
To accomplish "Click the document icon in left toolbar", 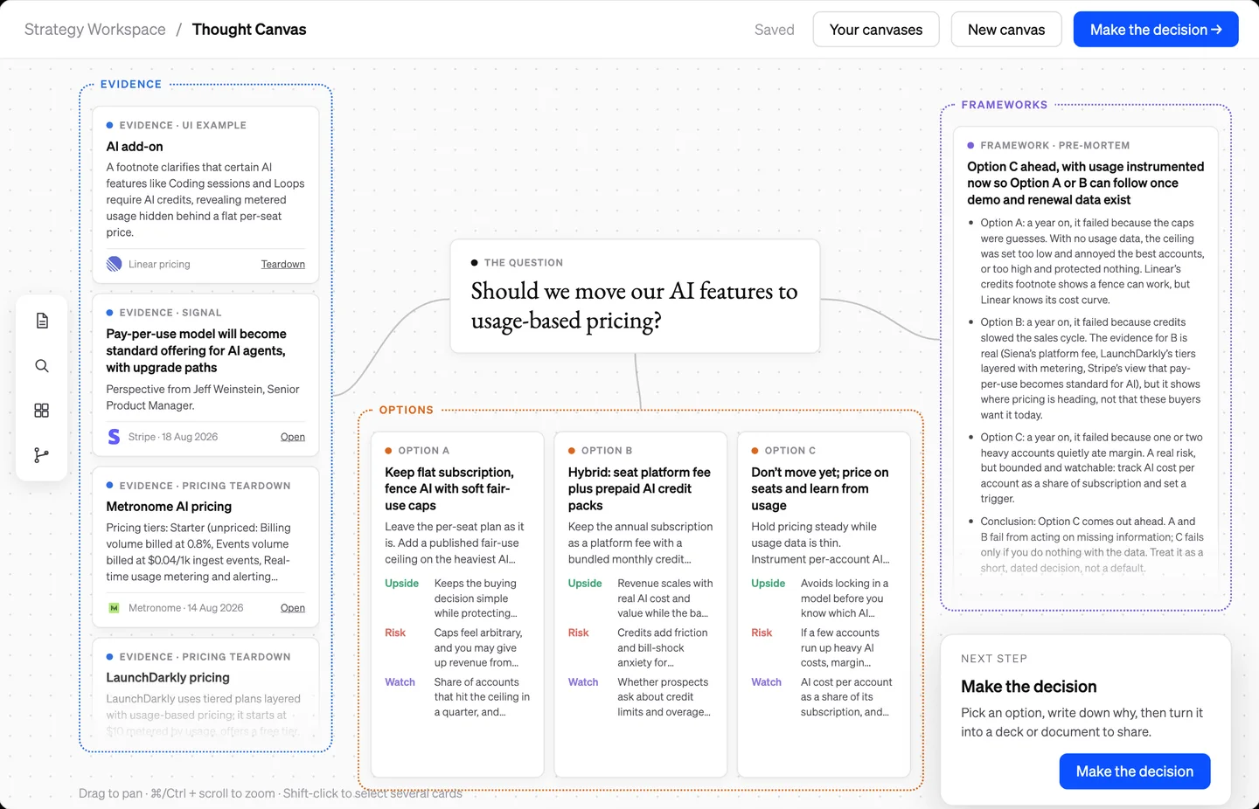I will click(42, 321).
